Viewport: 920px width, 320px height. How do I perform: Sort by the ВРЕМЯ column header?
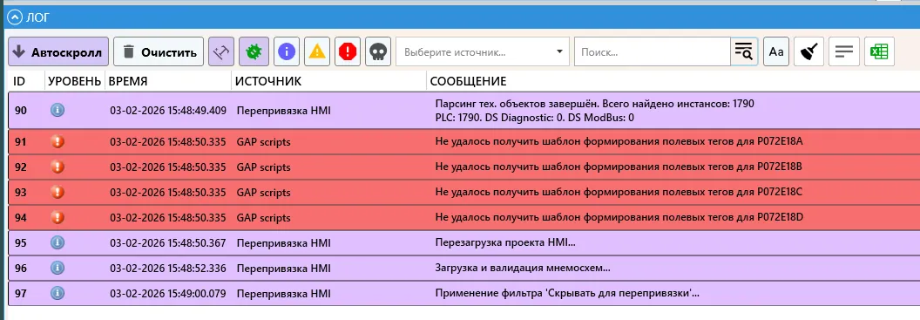pyautogui.click(x=128, y=81)
